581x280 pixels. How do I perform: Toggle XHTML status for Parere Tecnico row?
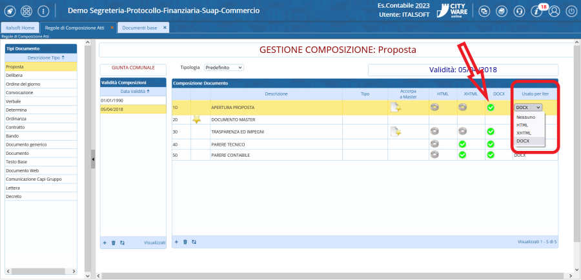click(462, 143)
